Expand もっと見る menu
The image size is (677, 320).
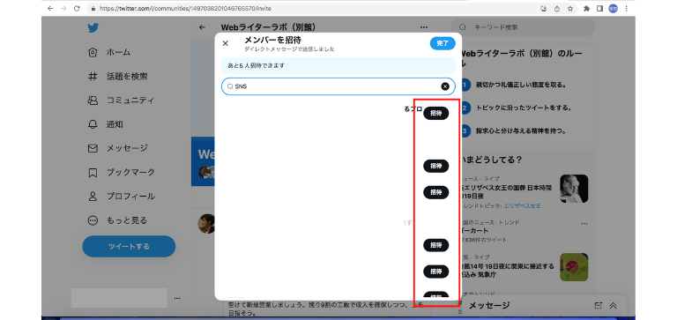click(x=117, y=220)
